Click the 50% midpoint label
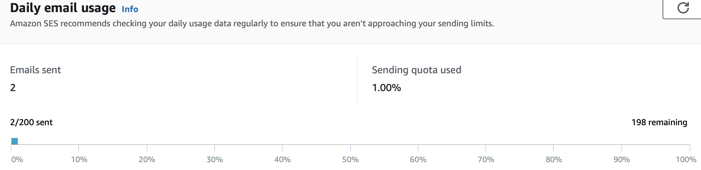The image size is (701, 170). tap(350, 160)
